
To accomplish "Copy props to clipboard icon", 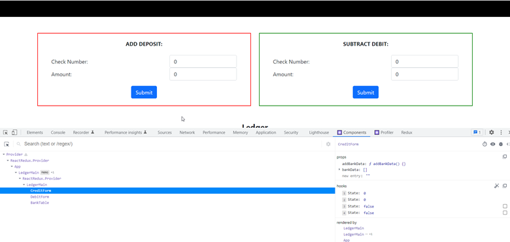I will 505,157.
